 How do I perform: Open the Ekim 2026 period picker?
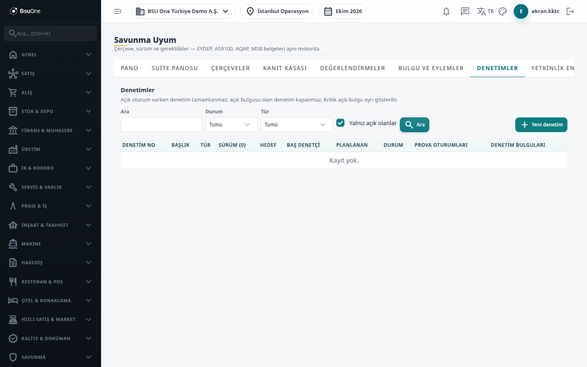[342, 11]
